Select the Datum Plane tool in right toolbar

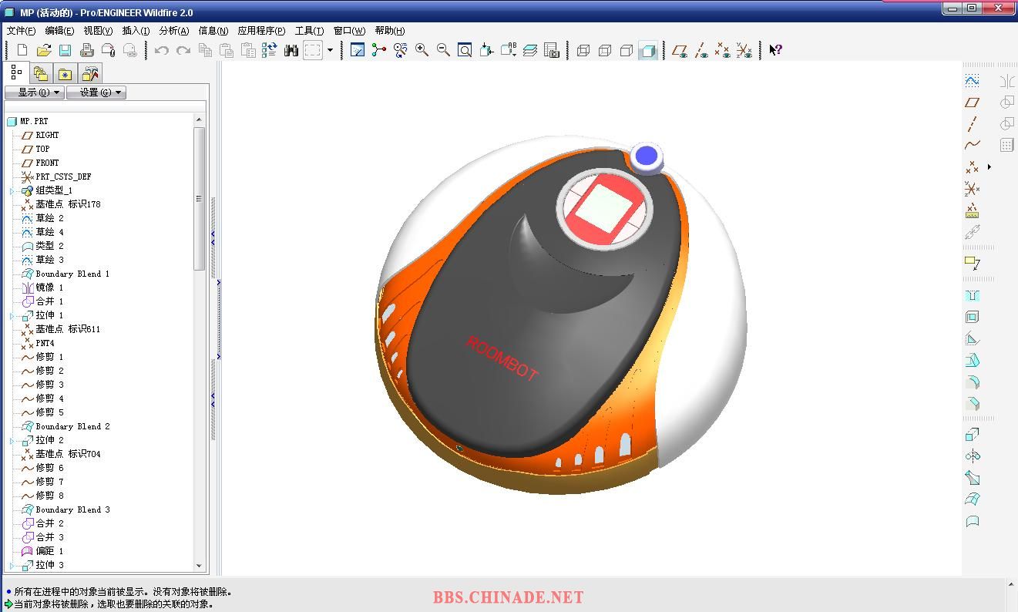pos(973,103)
